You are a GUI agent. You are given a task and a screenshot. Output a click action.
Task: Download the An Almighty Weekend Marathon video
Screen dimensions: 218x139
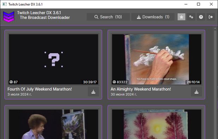click(x=196, y=92)
